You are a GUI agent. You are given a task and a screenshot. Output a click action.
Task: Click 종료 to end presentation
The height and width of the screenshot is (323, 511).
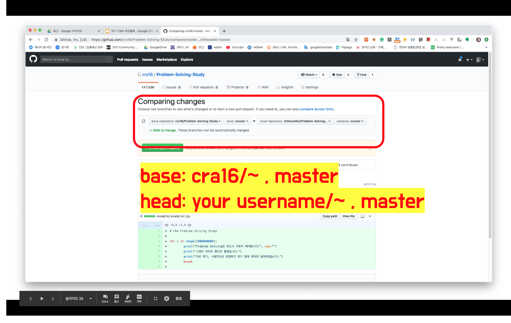point(179,299)
